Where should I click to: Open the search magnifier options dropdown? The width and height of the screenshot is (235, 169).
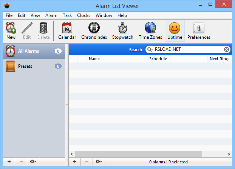coord(150,49)
